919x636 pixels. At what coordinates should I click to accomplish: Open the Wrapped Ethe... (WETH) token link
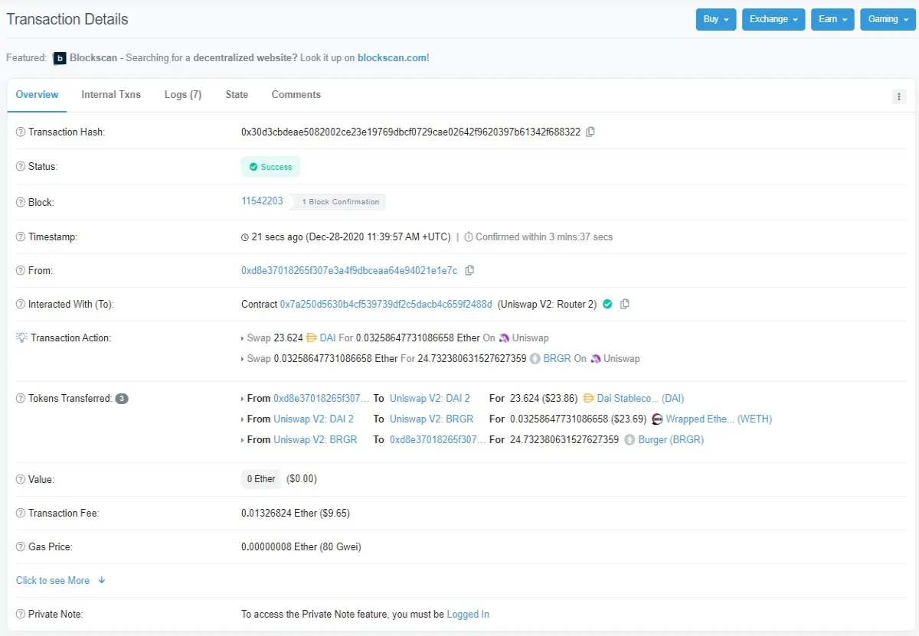(x=719, y=419)
